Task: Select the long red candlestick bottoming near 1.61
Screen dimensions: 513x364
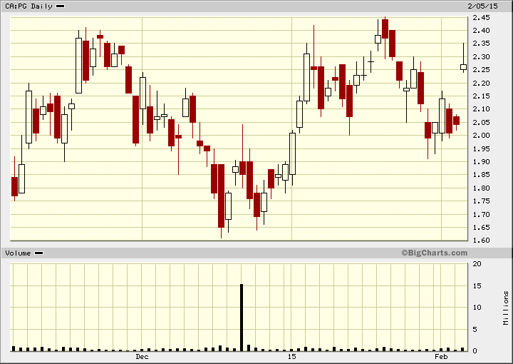Action: click(221, 196)
